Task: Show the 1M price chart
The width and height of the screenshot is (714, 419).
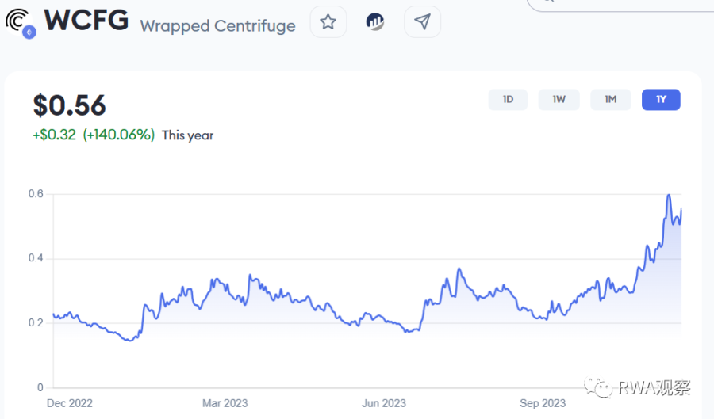Action: (x=610, y=100)
